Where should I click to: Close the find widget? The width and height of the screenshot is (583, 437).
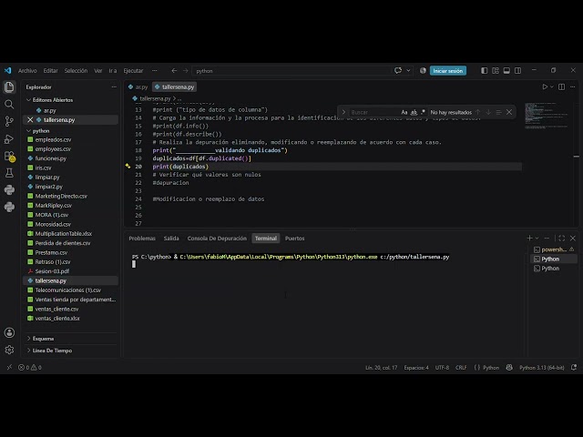(509, 112)
